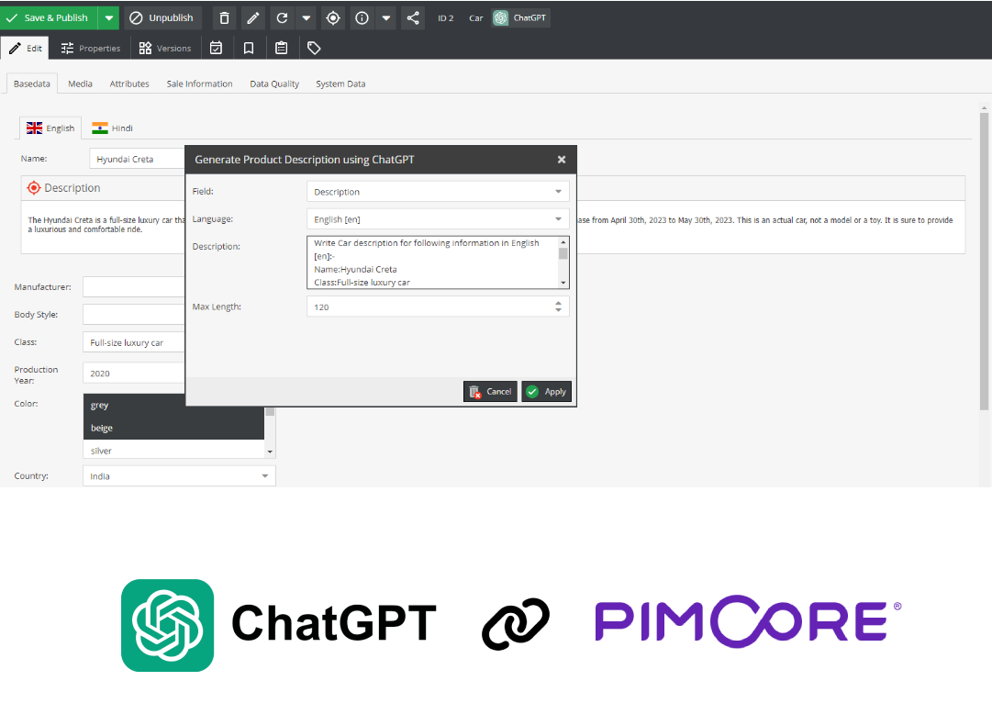992x703 pixels.
Task: Click inside the Description prompt textarea
Action: point(432,262)
